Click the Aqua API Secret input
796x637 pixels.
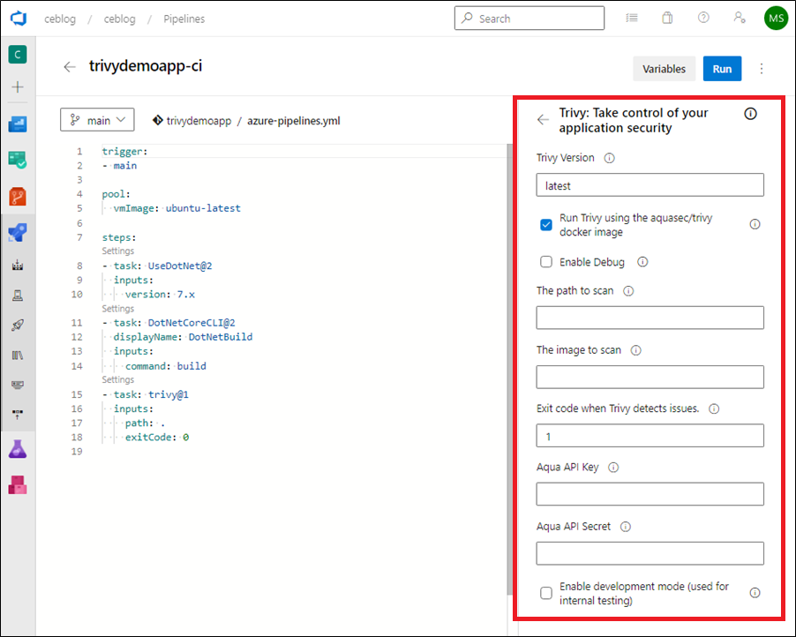pos(650,554)
